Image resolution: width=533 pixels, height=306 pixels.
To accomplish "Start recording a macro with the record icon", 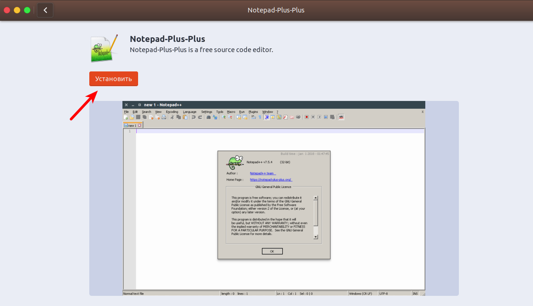I will pos(307,117).
